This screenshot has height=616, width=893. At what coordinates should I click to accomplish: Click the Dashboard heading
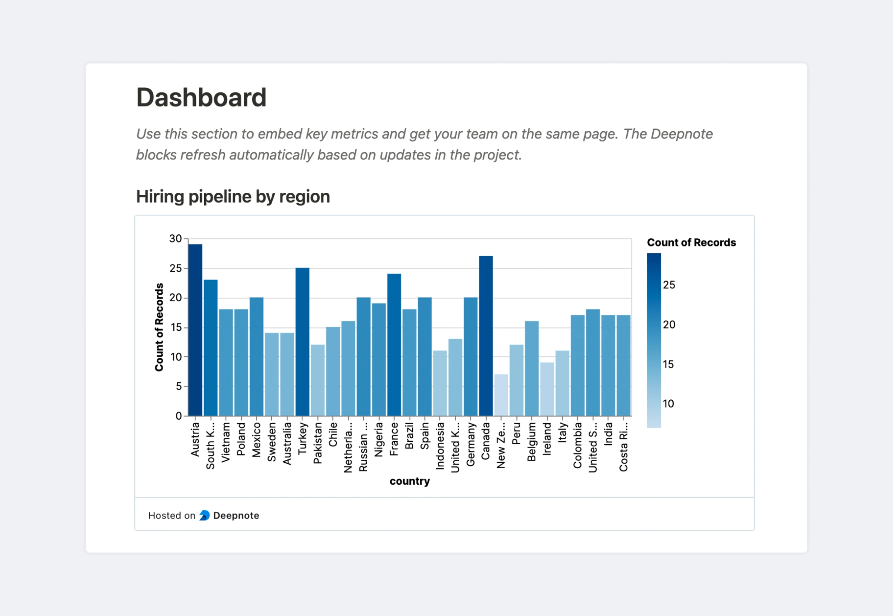click(x=201, y=97)
